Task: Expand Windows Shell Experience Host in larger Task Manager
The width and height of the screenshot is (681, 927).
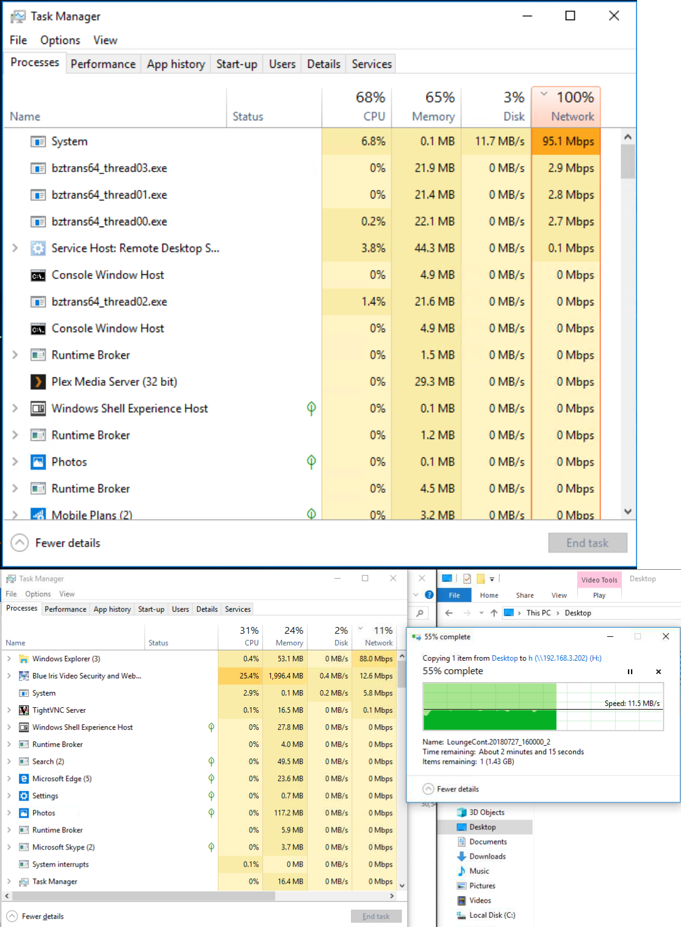Action: 15,409
